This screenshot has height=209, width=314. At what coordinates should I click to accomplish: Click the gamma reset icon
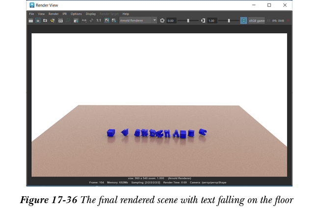[x=203, y=21]
